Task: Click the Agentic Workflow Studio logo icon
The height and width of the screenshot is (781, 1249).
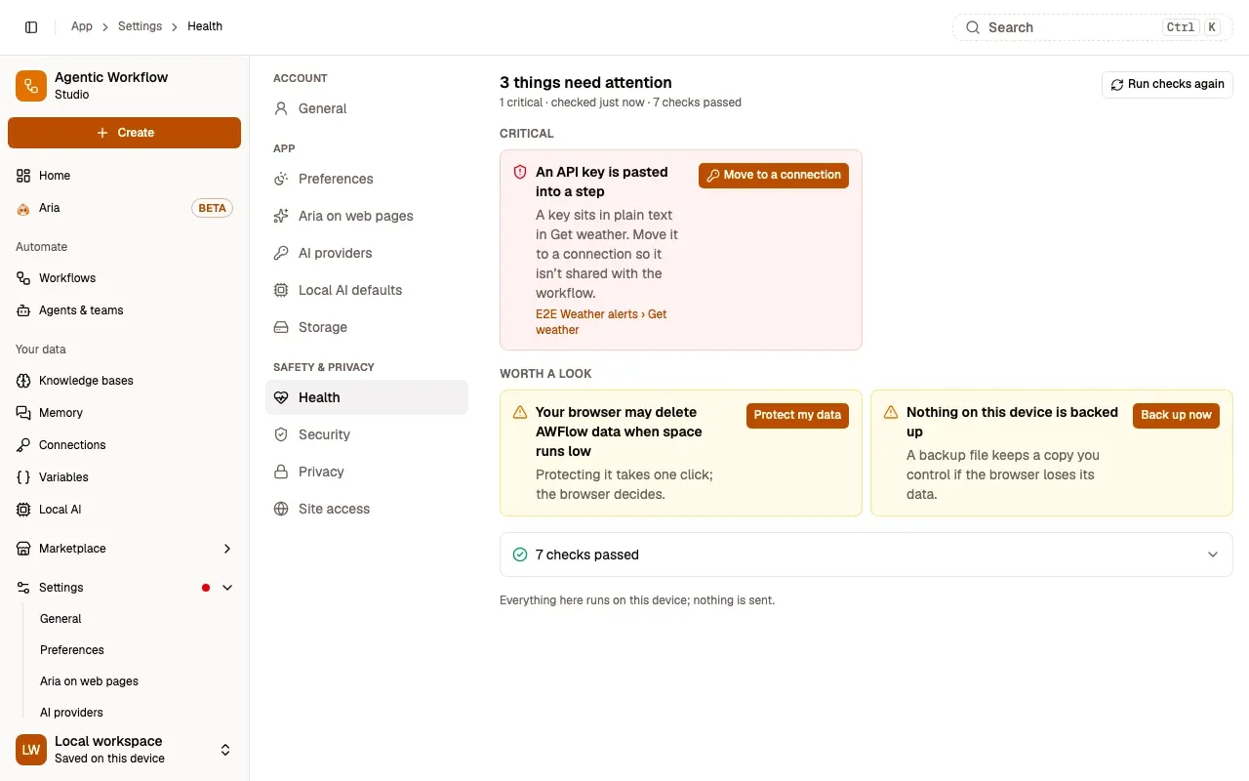Action: [x=31, y=86]
